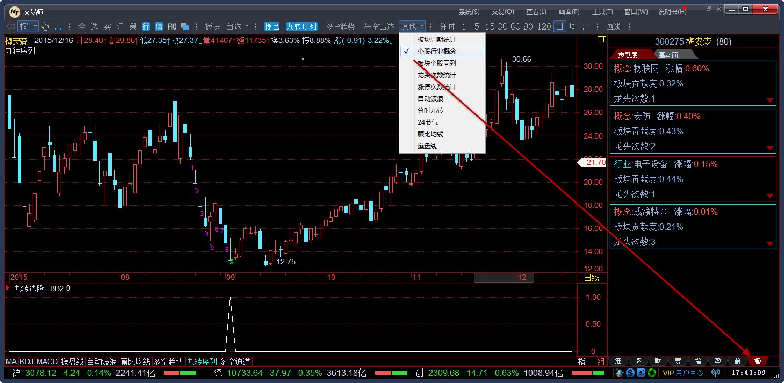Choose 板块周期统计 from dropdown
The width and height of the screenshot is (784, 383).
point(442,40)
